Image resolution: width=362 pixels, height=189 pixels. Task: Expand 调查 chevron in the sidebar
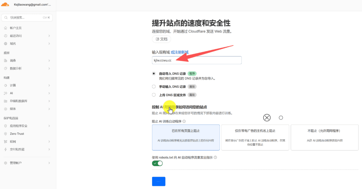pyautogui.click(x=49, y=60)
